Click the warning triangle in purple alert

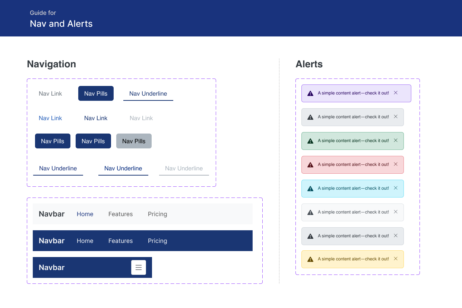[x=310, y=93]
